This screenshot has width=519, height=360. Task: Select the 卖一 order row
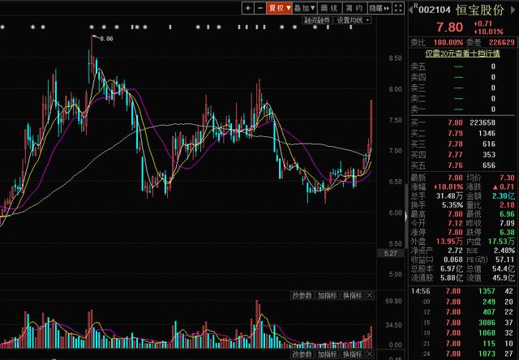[x=463, y=109]
